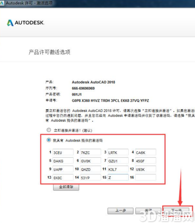The height and width of the screenshot is (223, 195).
Task: Click activation code field 7 containing GZU1
Action: (x=118, y=161)
